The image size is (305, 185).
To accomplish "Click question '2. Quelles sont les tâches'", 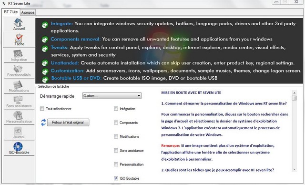I will (217, 170).
